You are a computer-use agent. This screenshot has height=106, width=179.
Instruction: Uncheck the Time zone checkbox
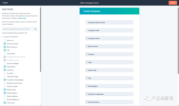pyautogui.click(x=5, y=103)
